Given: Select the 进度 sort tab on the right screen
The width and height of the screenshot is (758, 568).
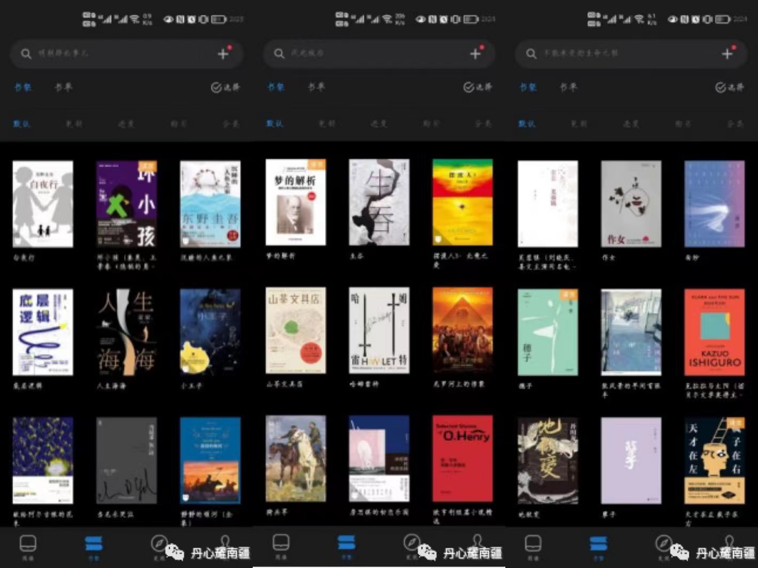Looking at the screenshot, I should 631,124.
